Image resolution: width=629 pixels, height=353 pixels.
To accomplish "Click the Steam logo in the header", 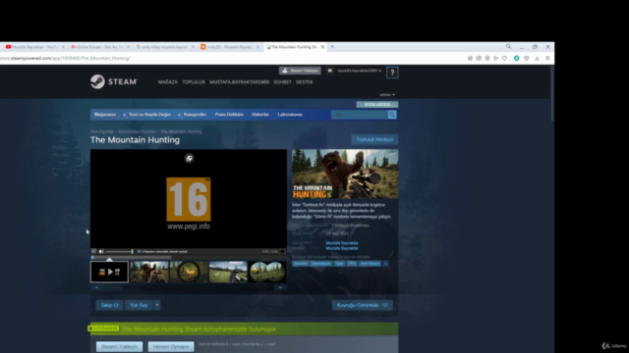I will [114, 81].
